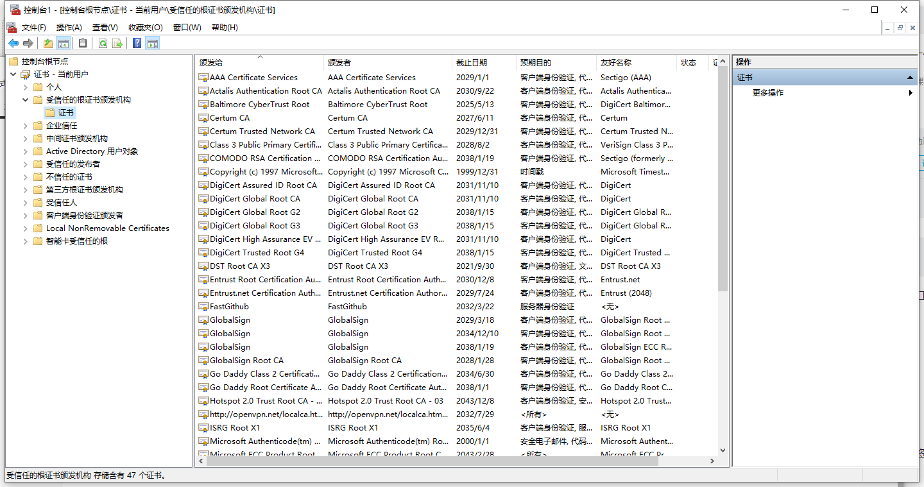Image resolution: width=924 pixels, height=487 pixels.
Task: Expand the 客户端身份验证颁发者 tree node arrow
Action: (26, 215)
